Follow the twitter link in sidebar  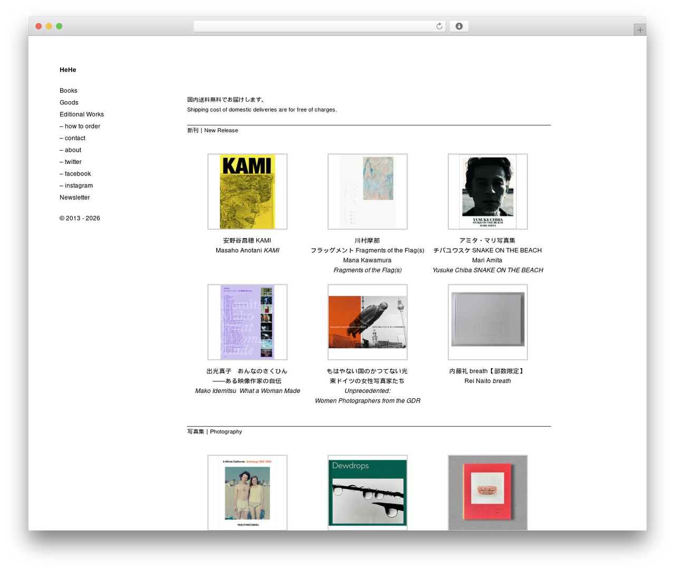[x=71, y=162]
